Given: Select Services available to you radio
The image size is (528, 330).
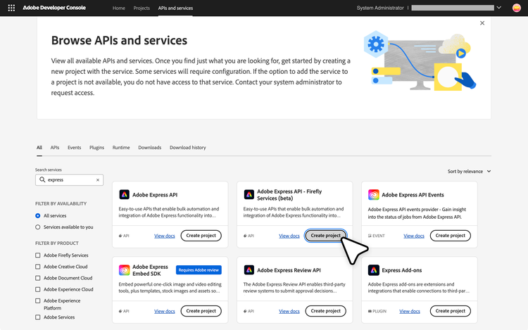Looking at the screenshot, I should coord(38,227).
